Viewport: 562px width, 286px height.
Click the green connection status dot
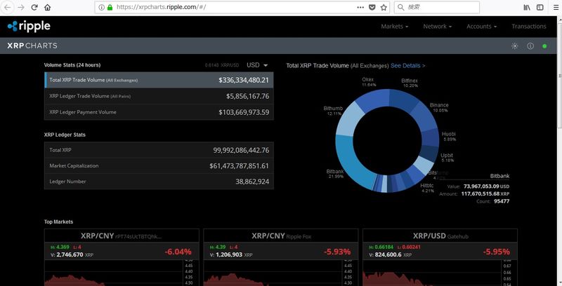coord(544,46)
